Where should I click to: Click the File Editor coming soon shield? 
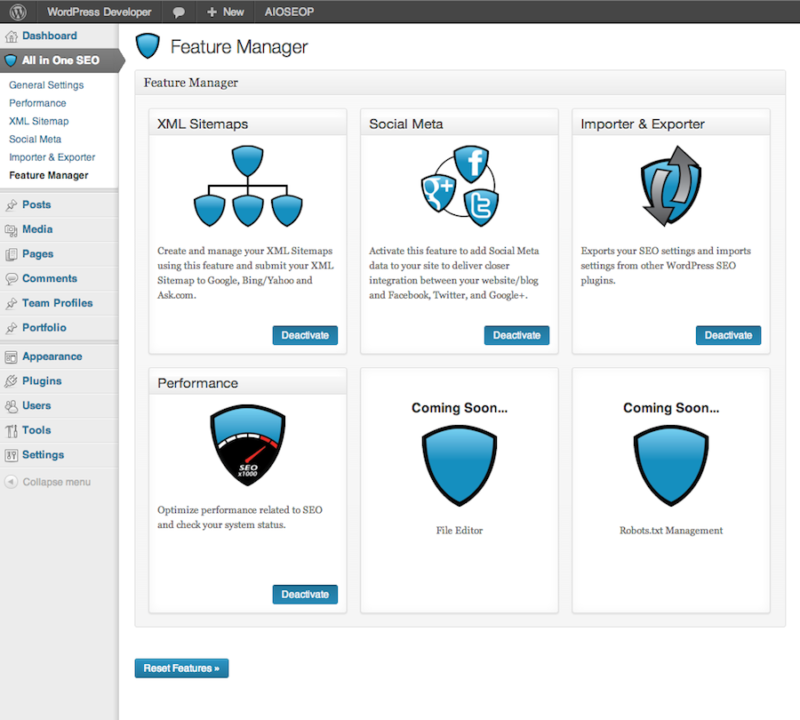[460, 466]
